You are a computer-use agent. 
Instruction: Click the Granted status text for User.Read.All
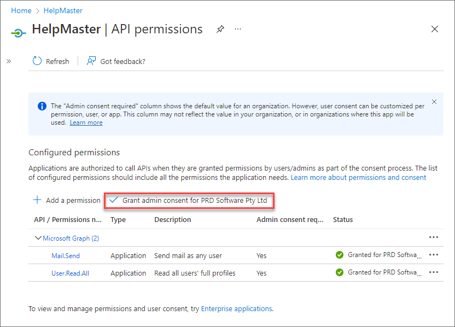tap(384, 272)
